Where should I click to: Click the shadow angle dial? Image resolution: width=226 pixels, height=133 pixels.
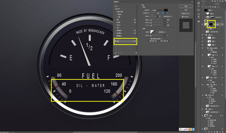[152, 16]
